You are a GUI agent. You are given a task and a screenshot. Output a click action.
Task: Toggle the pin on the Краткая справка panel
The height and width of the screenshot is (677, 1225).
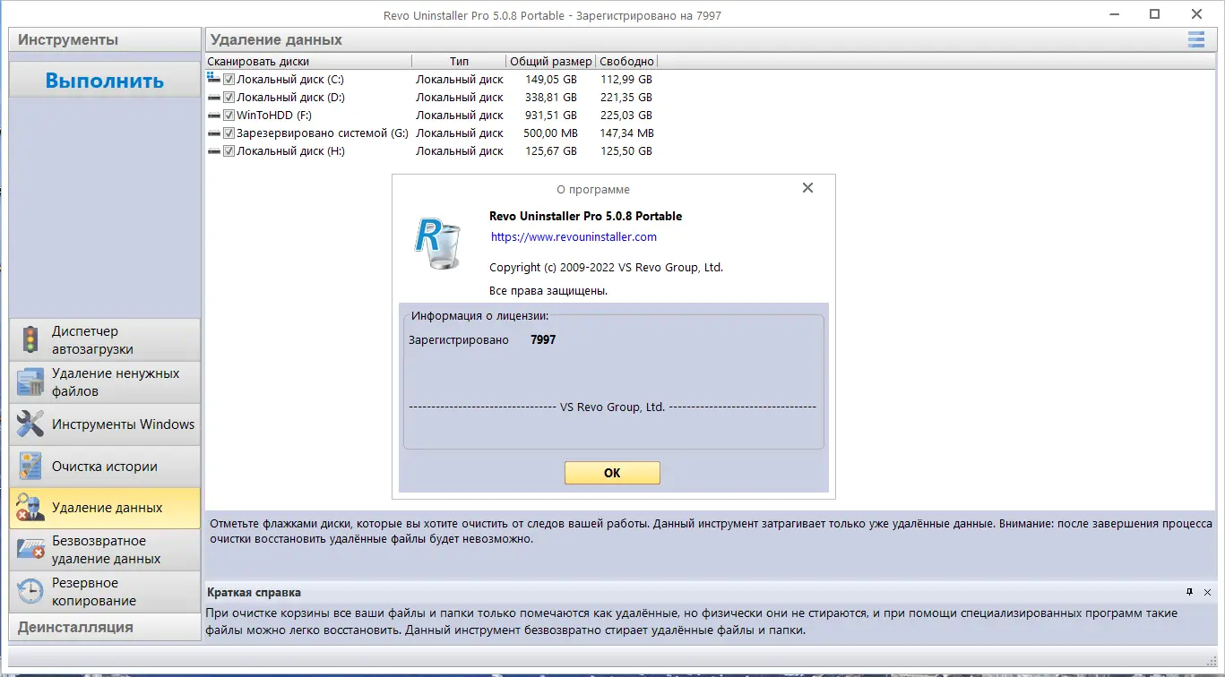(1189, 591)
